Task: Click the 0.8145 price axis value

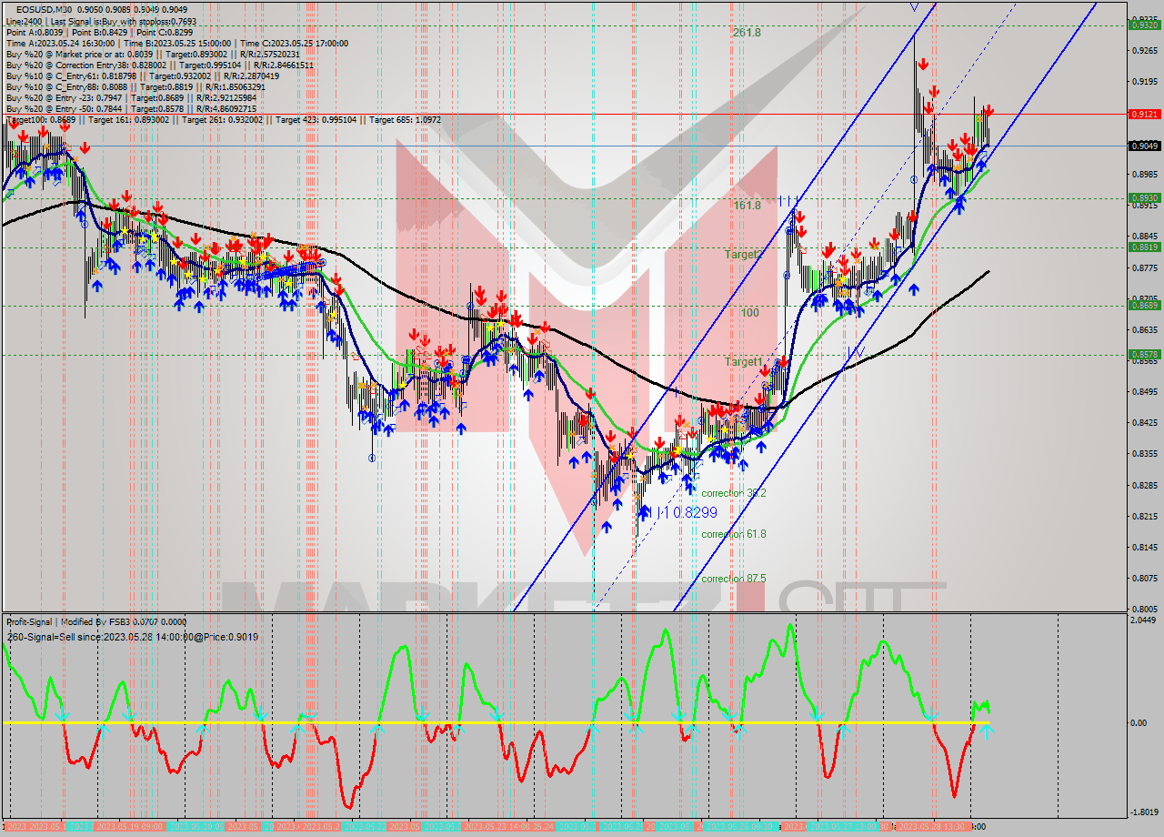Action: (x=1144, y=547)
